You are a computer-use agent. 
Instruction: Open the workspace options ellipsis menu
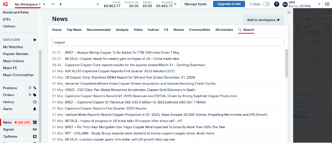(53, 4)
